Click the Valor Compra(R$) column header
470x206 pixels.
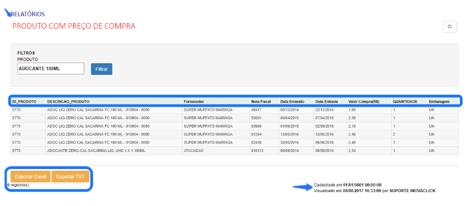tap(364, 101)
